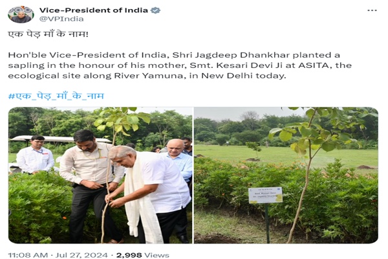The width and height of the screenshot is (388, 259).
Task: Open the @VPIndia handle link
Action: pos(61,19)
